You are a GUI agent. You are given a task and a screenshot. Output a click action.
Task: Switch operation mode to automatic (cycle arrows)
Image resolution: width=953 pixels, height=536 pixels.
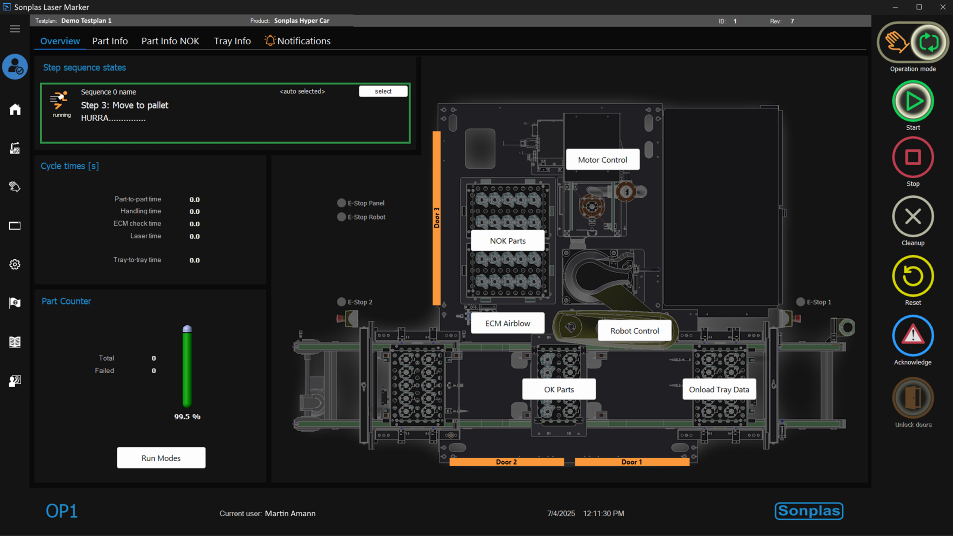pyautogui.click(x=929, y=42)
